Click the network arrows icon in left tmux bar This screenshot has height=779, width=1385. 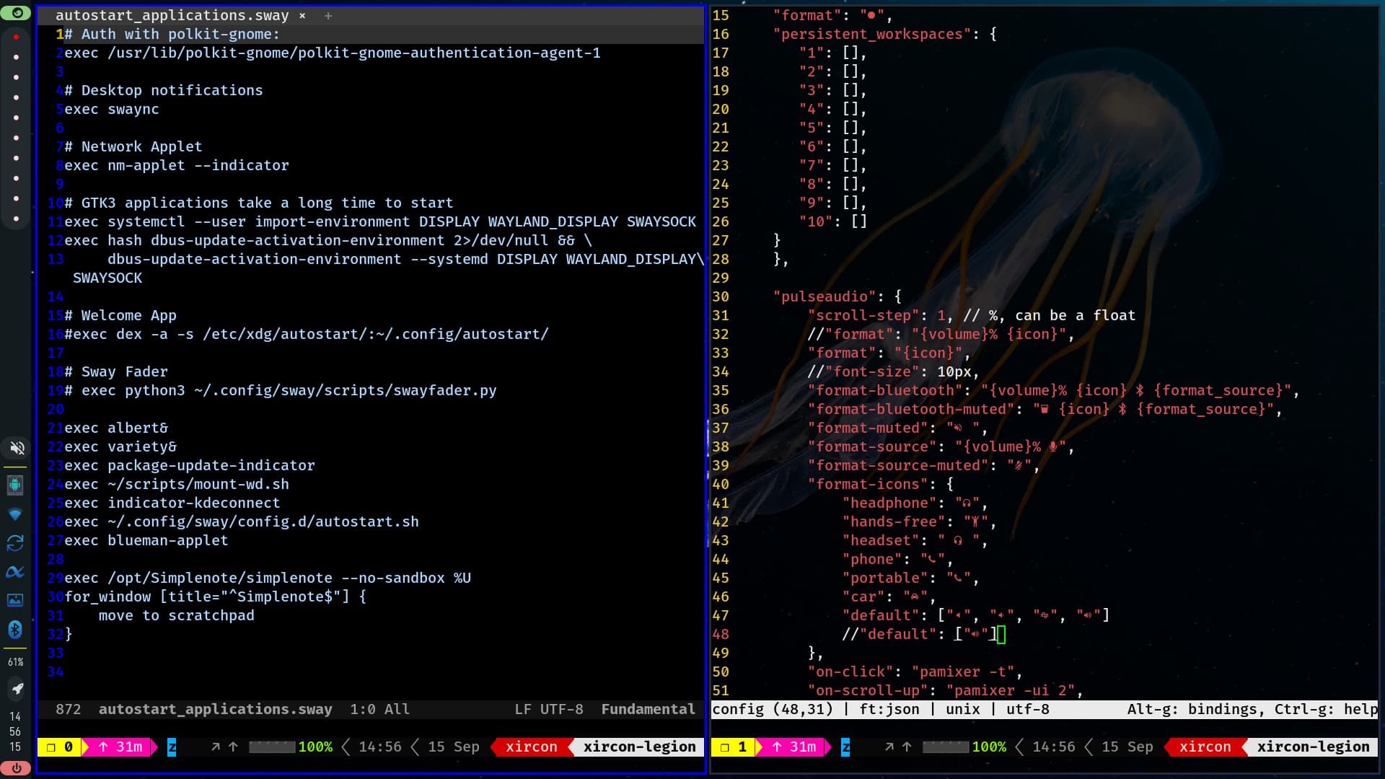(x=224, y=747)
